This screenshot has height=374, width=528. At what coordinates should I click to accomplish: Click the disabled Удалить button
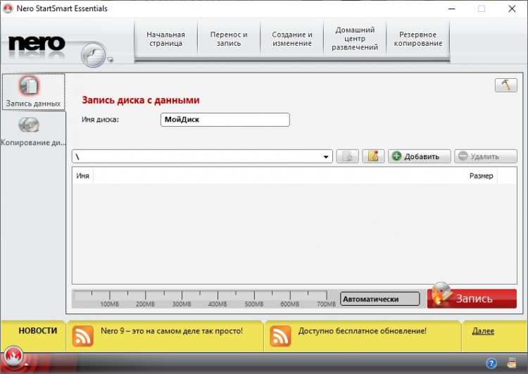[x=486, y=156]
